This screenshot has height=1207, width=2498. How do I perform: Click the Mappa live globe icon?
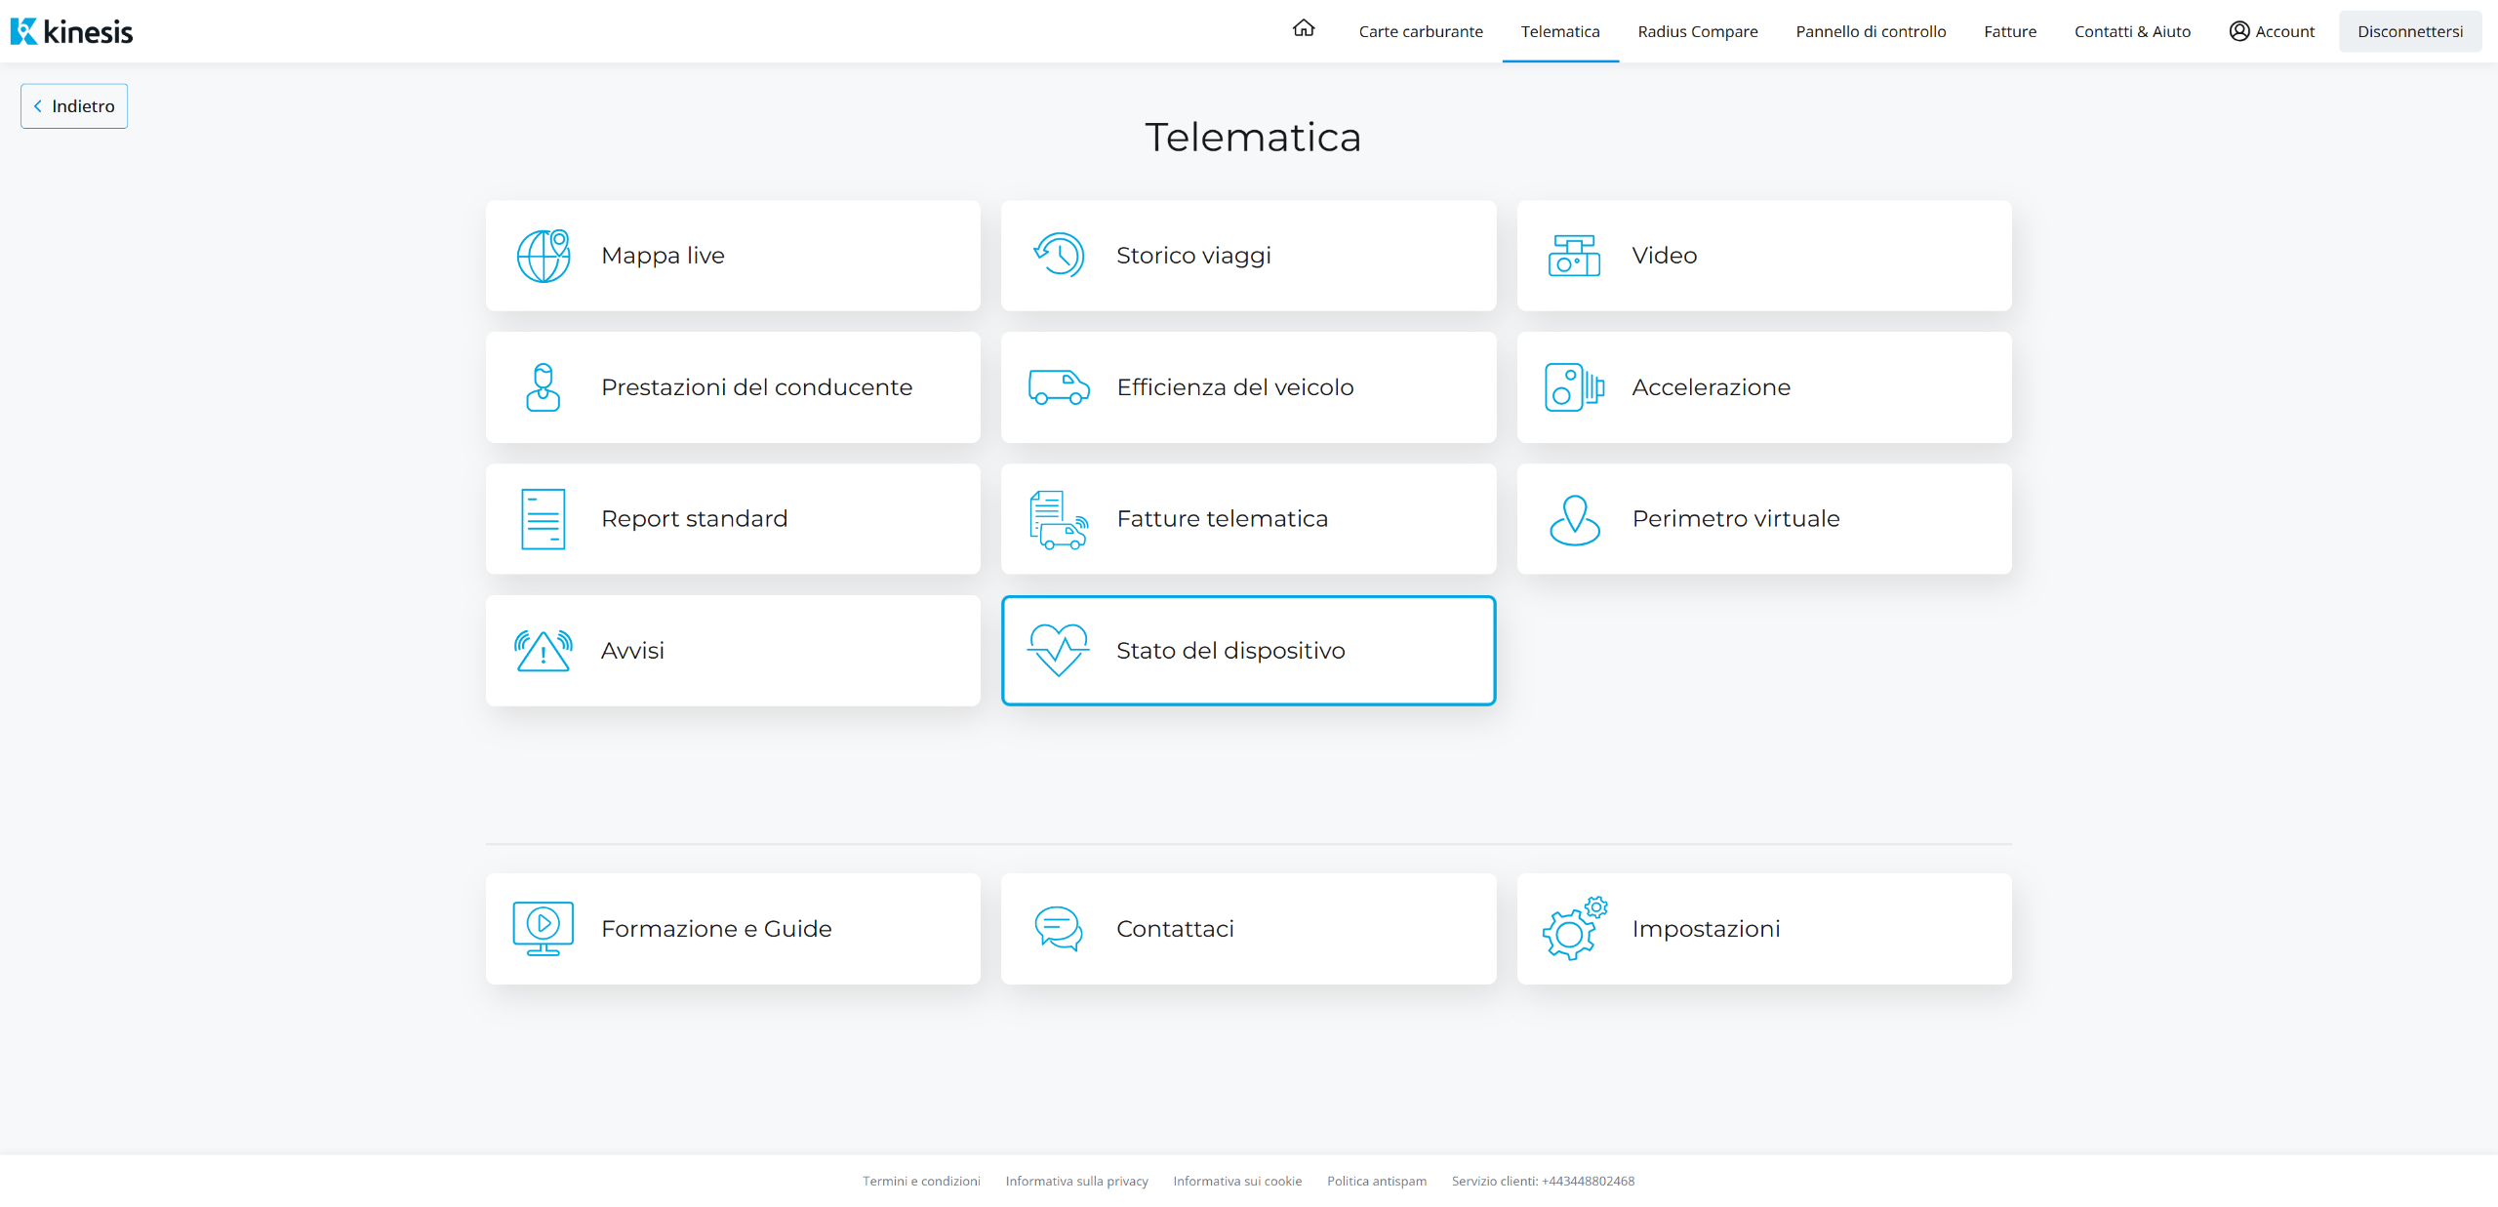pyautogui.click(x=544, y=256)
